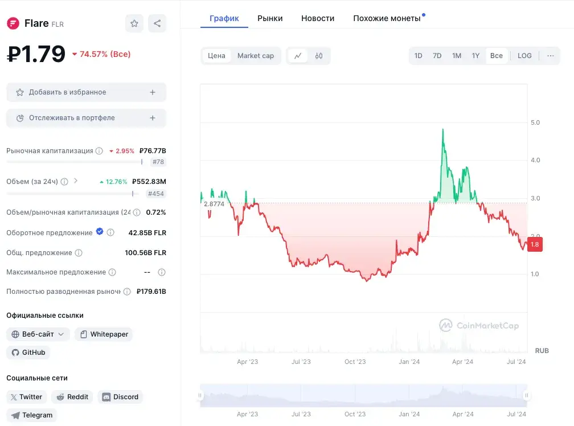Select the line chart view icon
Image resolution: width=574 pixels, height=426 pixels.
tap(298, 56)
